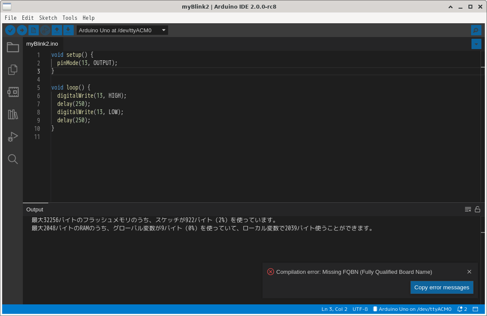Open the File menu
This screenshot has width=487, height=316.
(x=11, y=18)
